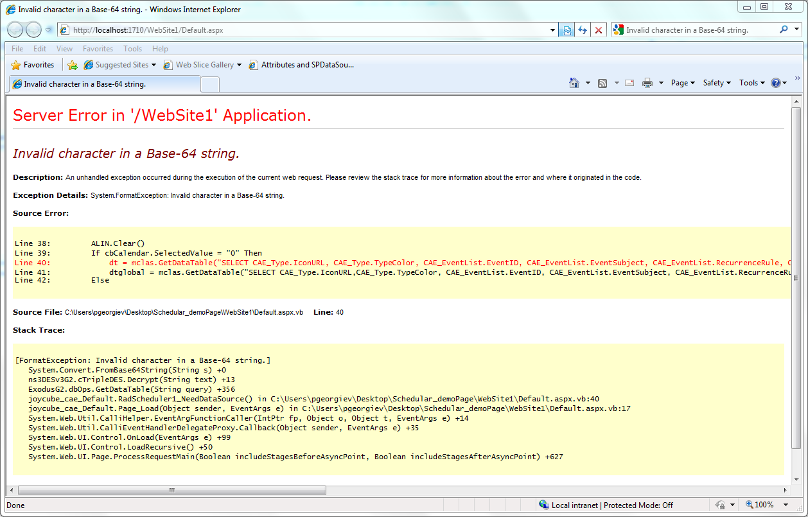
Task: Click the Google search provider icon
Action: point(618,30)
